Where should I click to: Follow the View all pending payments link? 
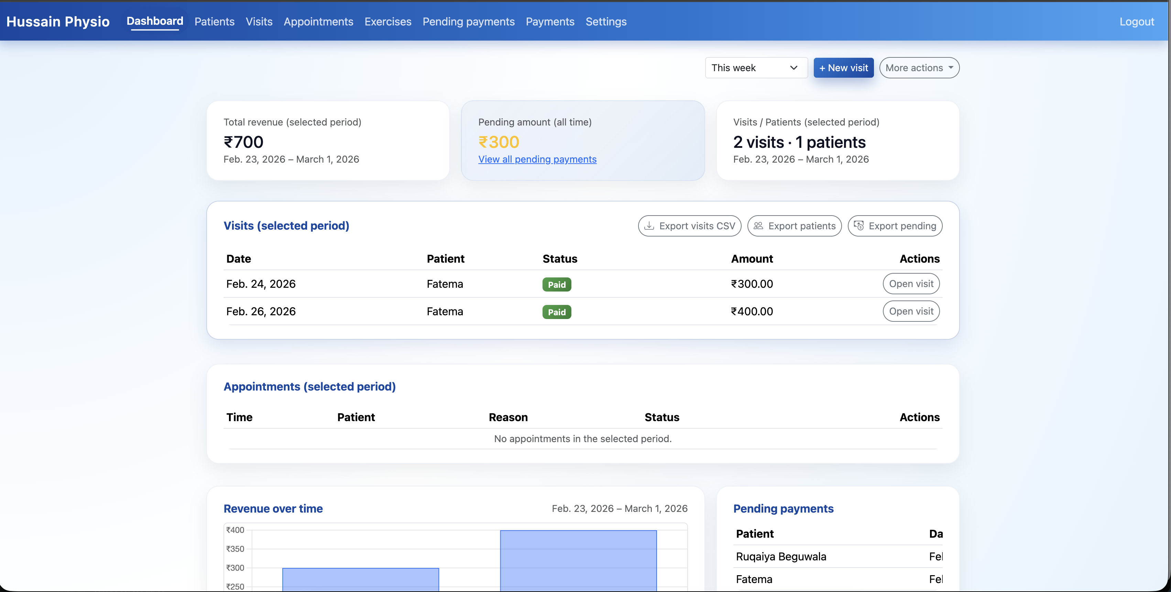(537, 159)
